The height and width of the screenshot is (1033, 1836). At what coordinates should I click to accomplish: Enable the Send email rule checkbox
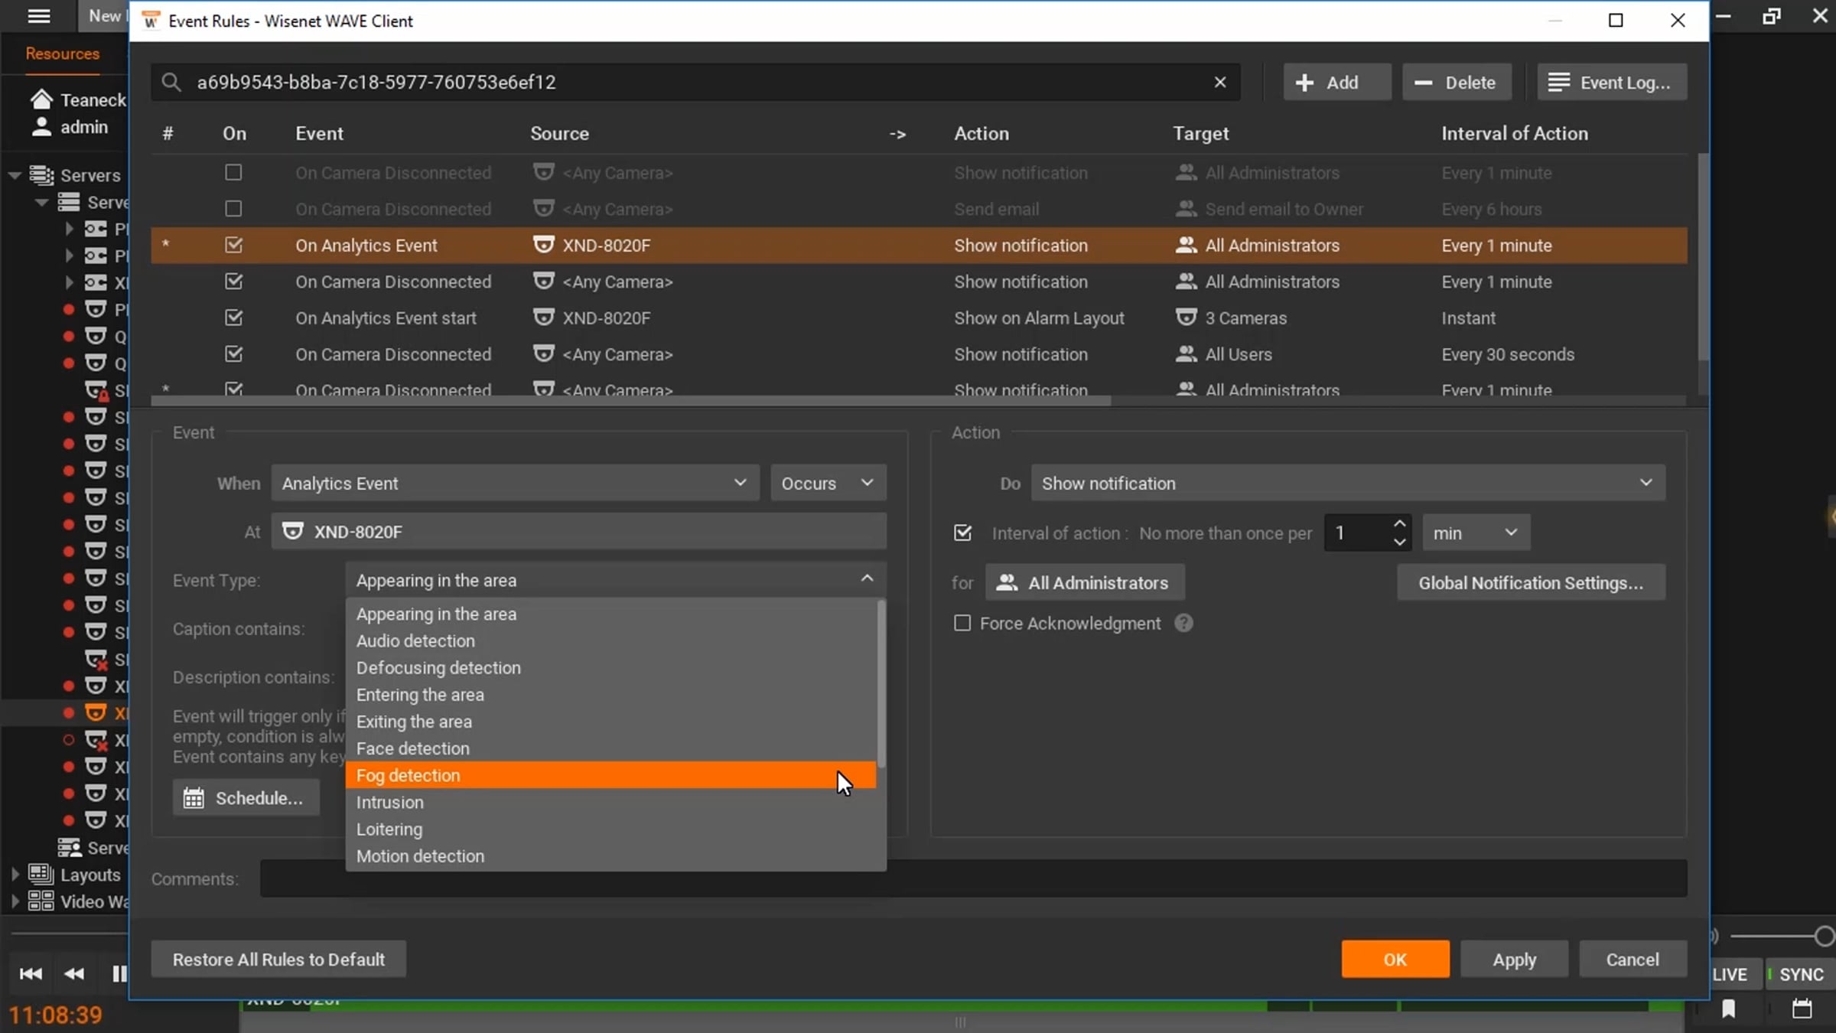[x=233, y=209]
